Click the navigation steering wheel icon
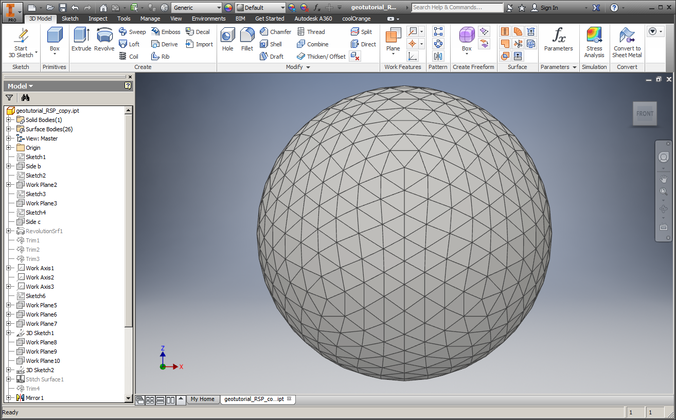The image size is (676, 420). click(663, 157)
